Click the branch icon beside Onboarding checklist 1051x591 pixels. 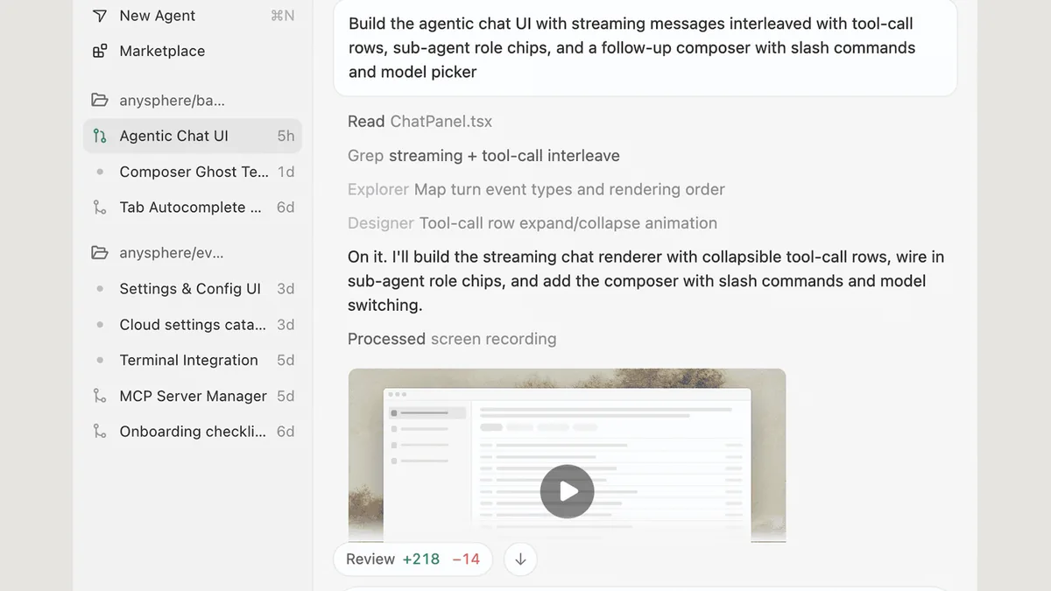(x=100, y=432)
